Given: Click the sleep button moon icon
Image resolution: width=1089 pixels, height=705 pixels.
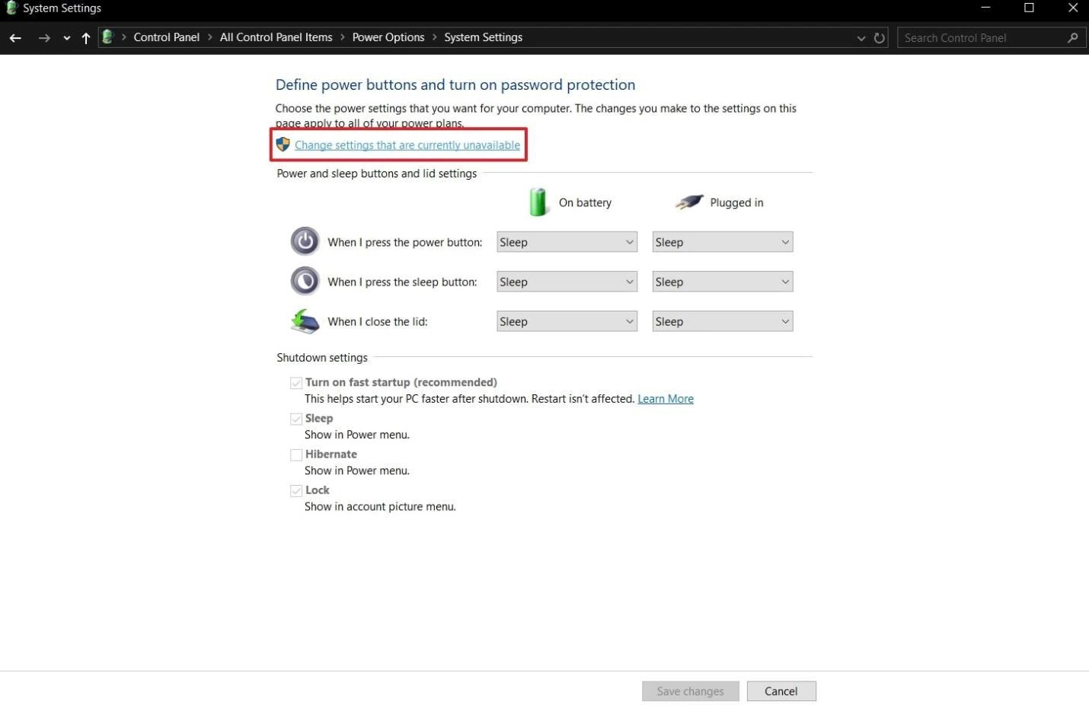Looking at the screenshot, I should [305, 282].
